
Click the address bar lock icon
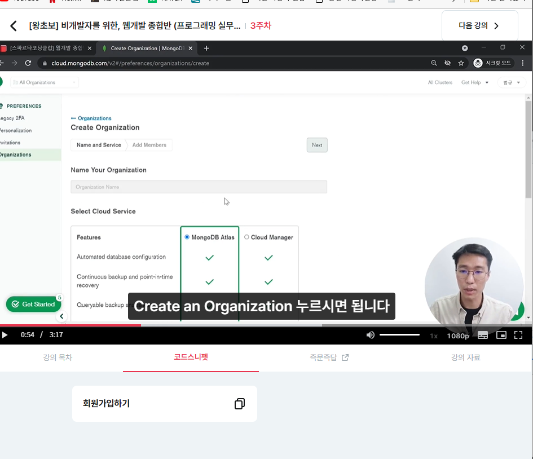pyautogui.click(x=45, y=63)
